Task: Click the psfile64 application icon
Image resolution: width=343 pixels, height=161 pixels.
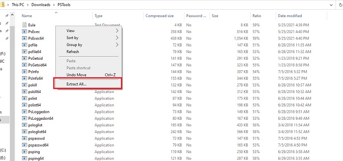Action: coord(25,52)
